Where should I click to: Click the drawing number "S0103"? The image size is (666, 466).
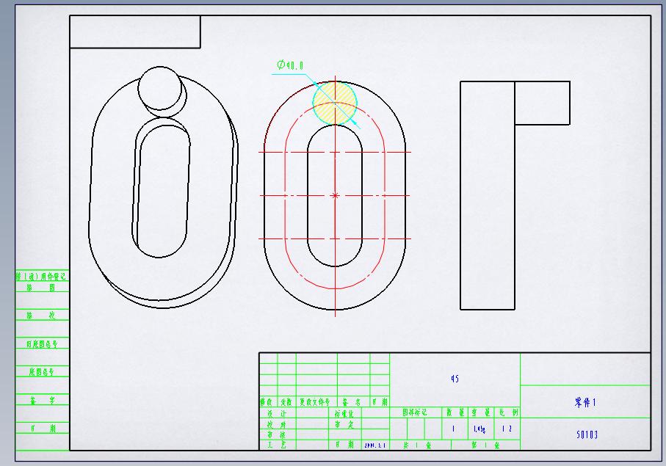click(587, 434)
